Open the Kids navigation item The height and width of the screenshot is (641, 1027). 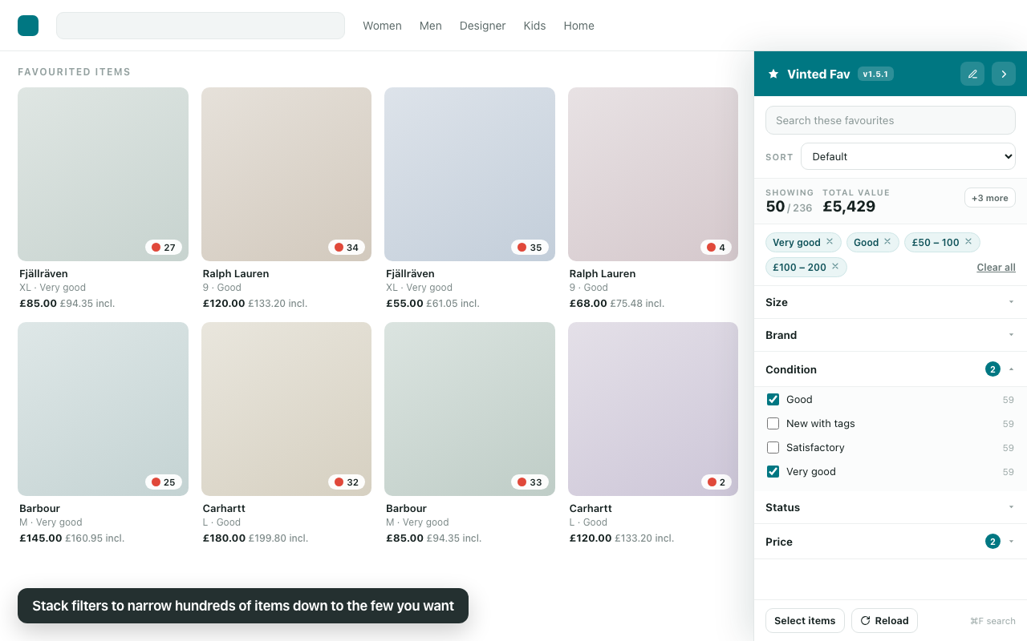pyautogui.click(x=534, y=26)
